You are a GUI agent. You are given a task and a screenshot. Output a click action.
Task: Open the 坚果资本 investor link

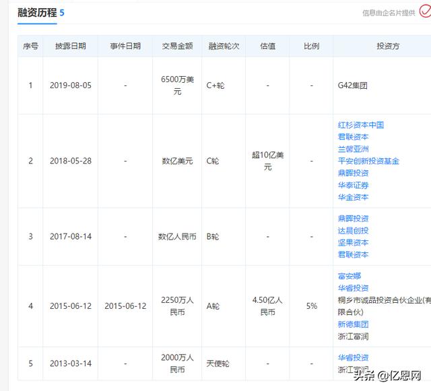353,243
